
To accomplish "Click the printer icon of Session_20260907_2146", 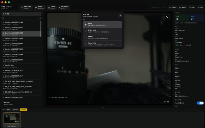I will tap(3, 22).
